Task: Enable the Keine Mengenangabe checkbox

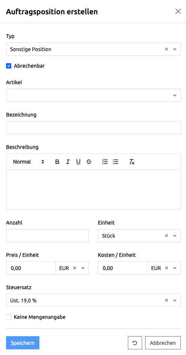Action: (9, 317)
